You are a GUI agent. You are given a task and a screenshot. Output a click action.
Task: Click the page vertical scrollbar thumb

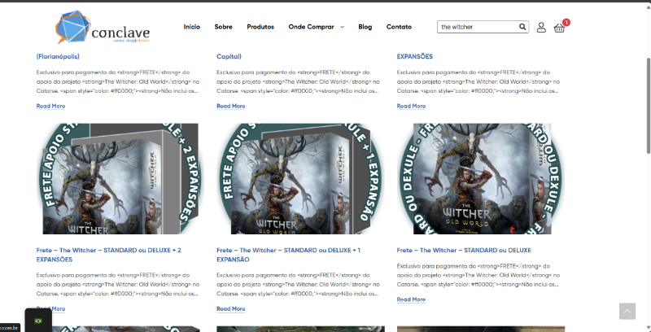point(648,106)
